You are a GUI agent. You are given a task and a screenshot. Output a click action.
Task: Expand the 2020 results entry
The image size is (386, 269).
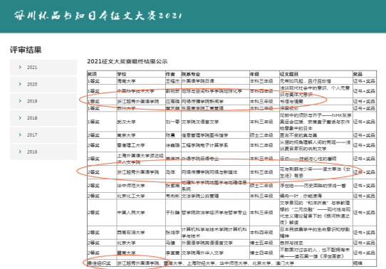click(x=43, y=85)
